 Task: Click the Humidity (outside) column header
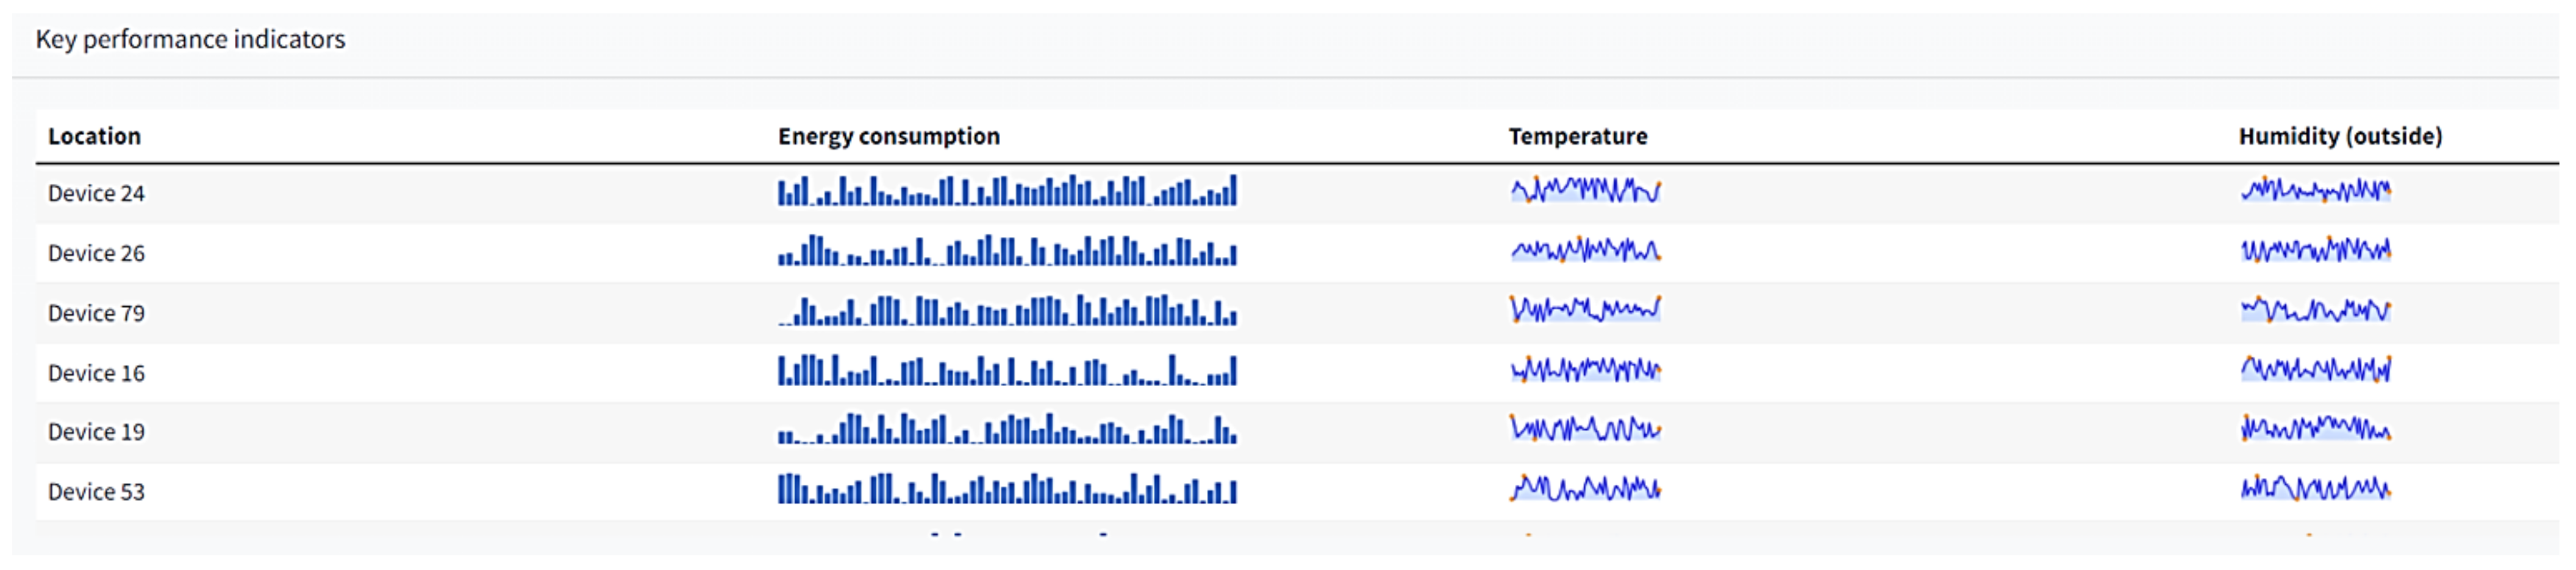(2339, 136)
